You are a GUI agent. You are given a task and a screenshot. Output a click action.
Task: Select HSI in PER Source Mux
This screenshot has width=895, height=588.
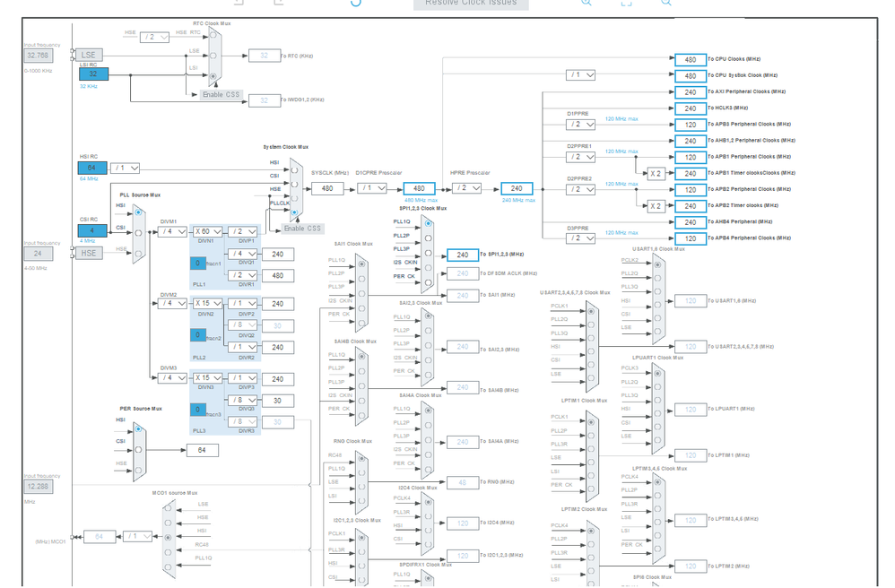tap(138, 428)
